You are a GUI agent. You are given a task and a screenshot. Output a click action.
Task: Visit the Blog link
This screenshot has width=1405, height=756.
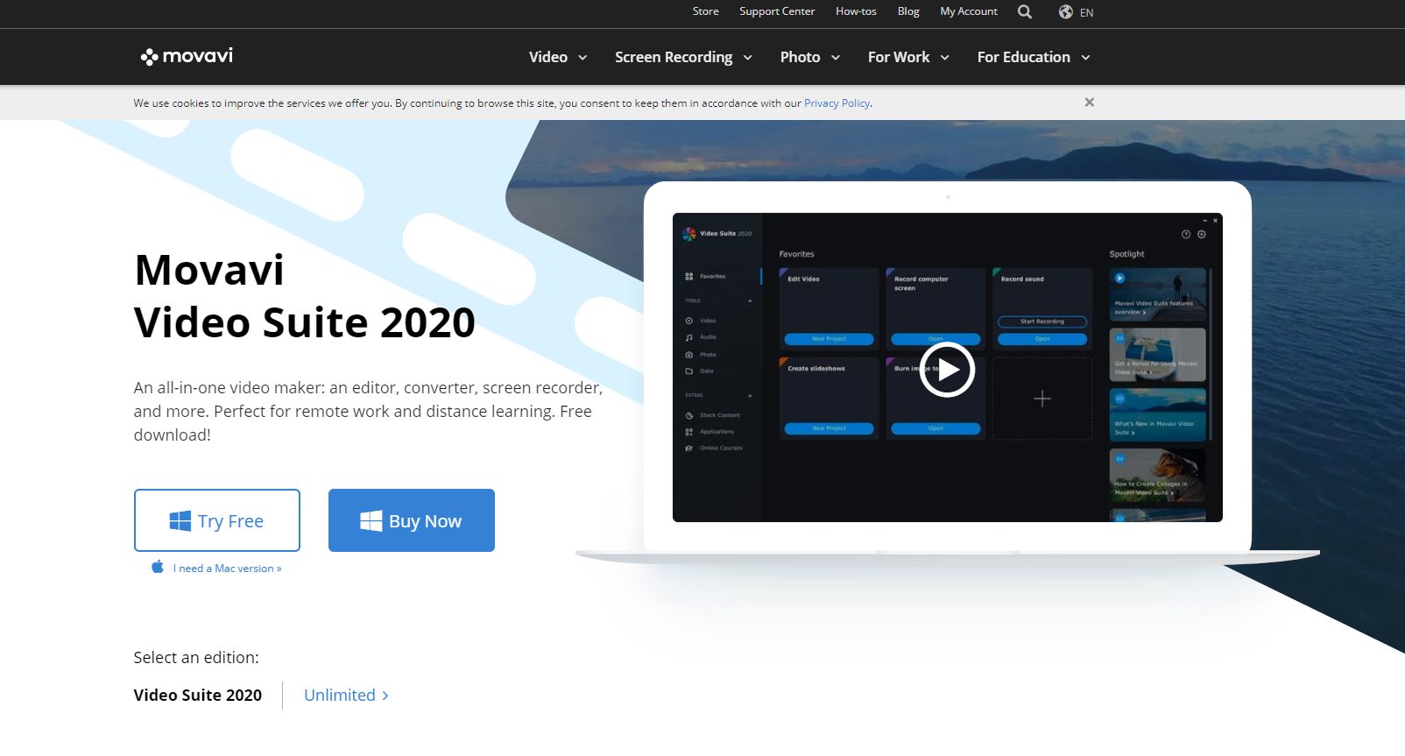coord(908,11)
